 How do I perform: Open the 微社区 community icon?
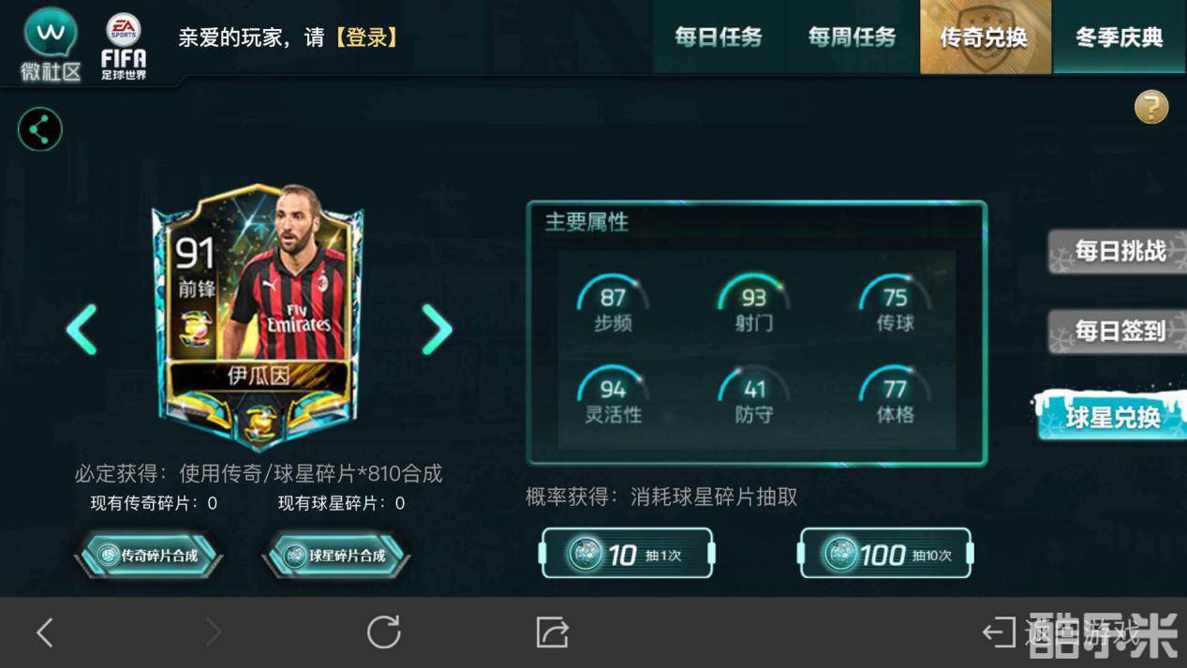51,44
